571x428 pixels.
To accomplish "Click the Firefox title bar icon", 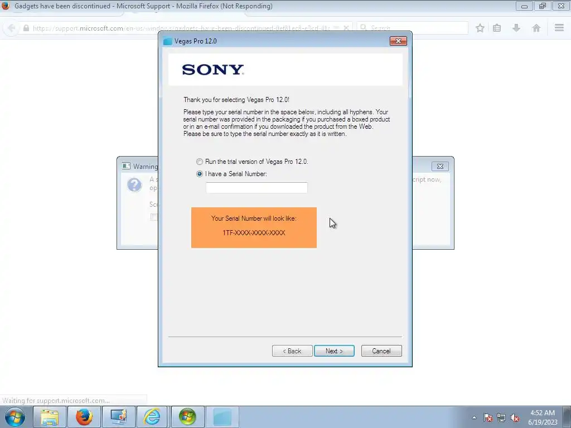I will (6, 6).
